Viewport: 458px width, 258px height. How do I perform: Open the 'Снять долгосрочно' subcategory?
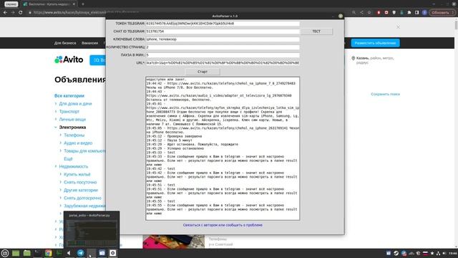(83, 198)
